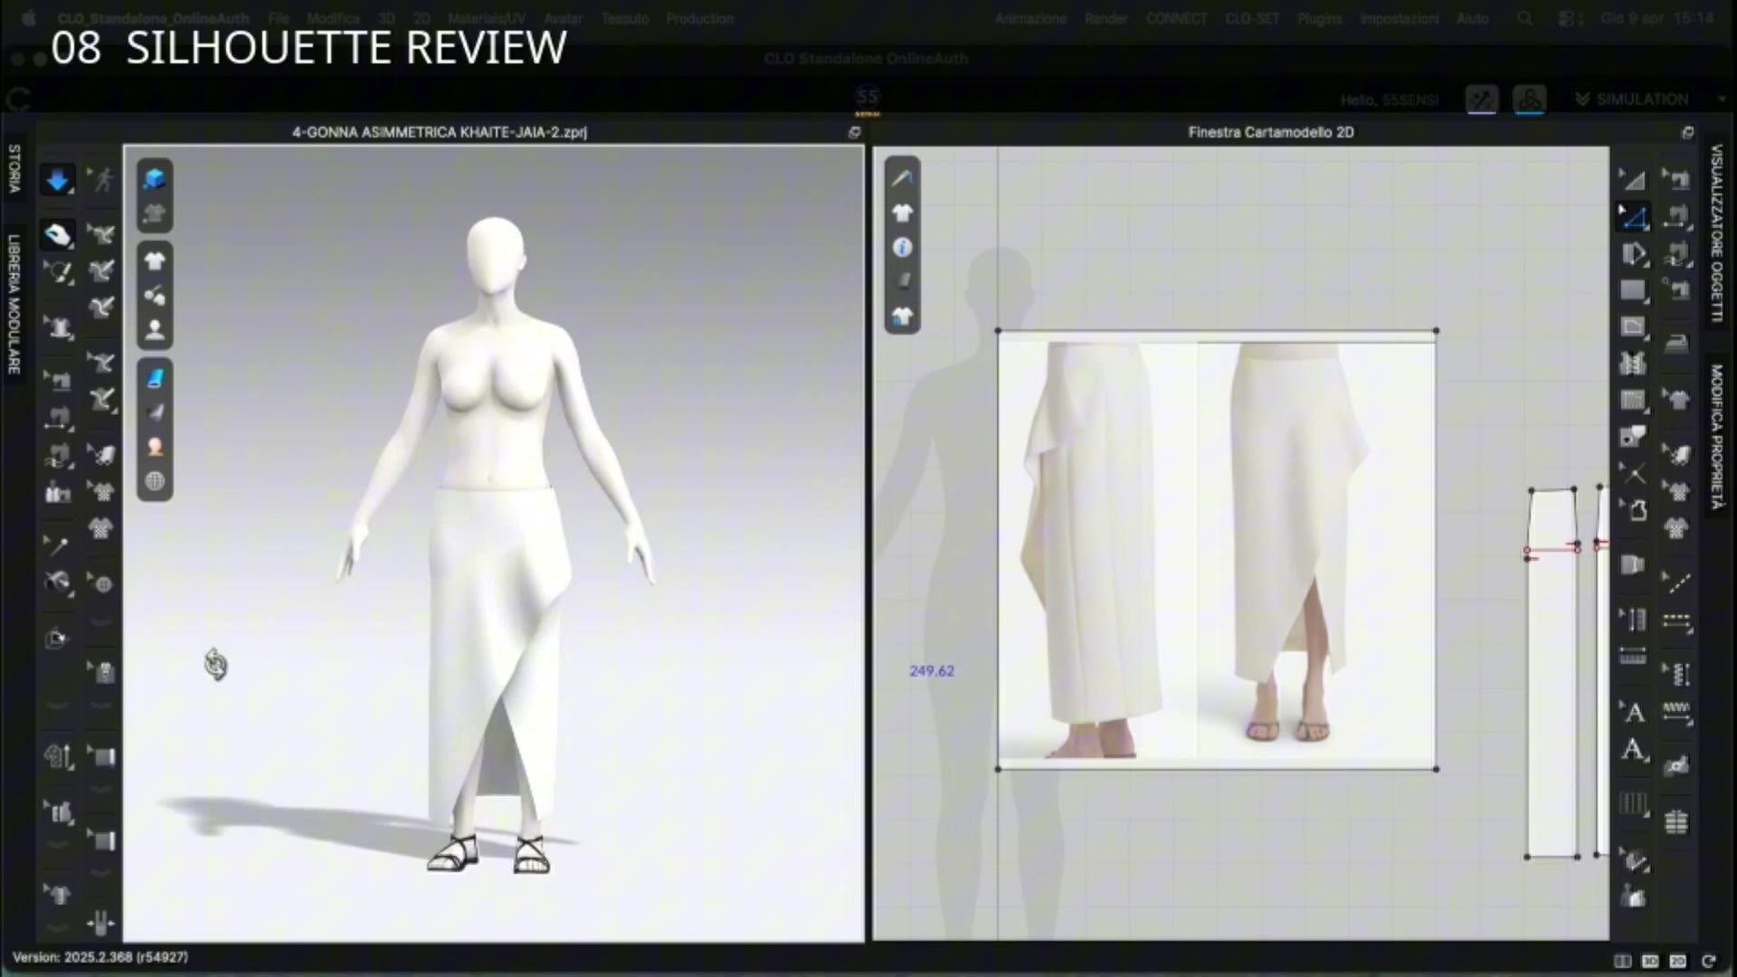This screenshot has height=977, width=1737.
Task: Toggle the mesh globe display icon
Action: pyautogui.click(x=155, y=481)
